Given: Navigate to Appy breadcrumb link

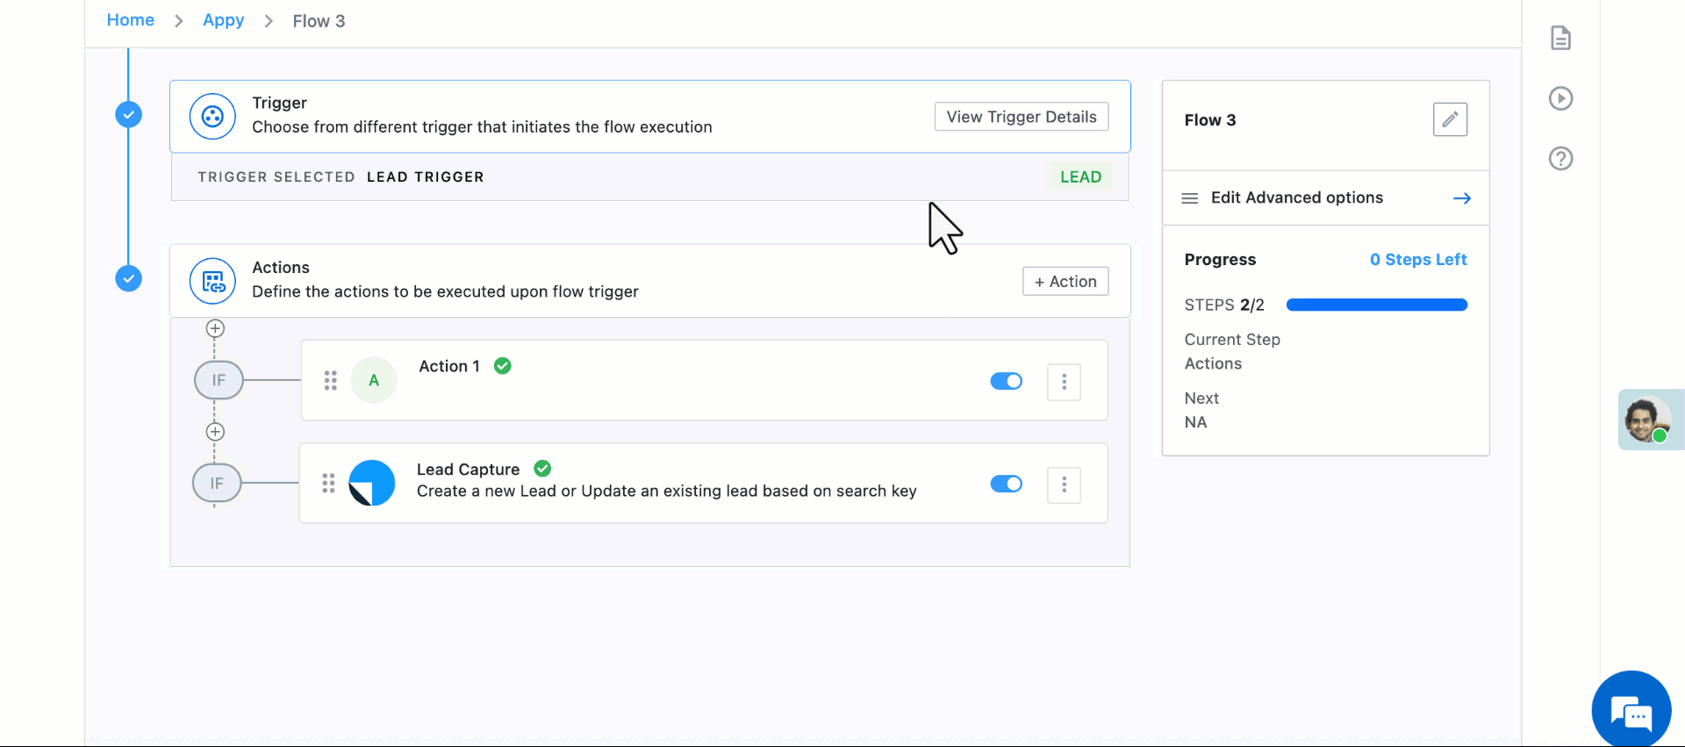Looking at the screenshot, I should 223,20.
